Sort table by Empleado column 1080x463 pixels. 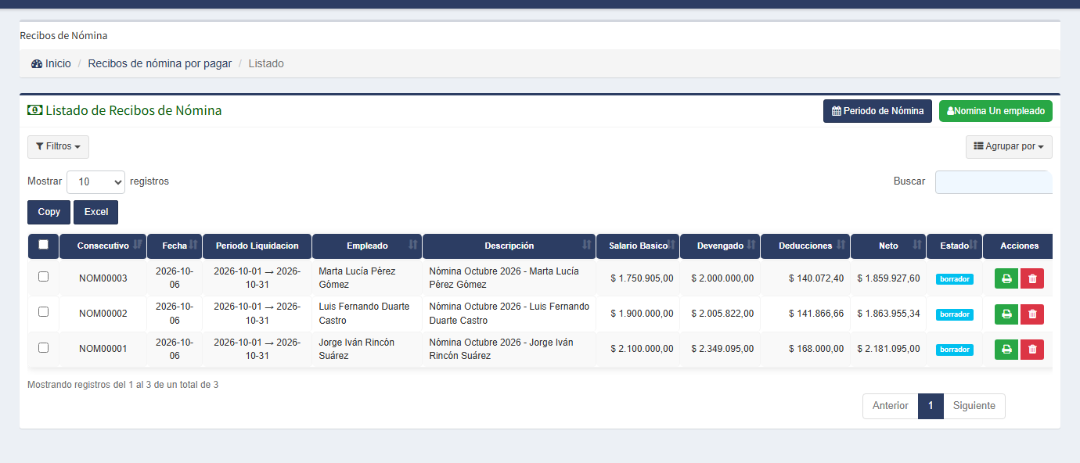[x=367, y=246]
